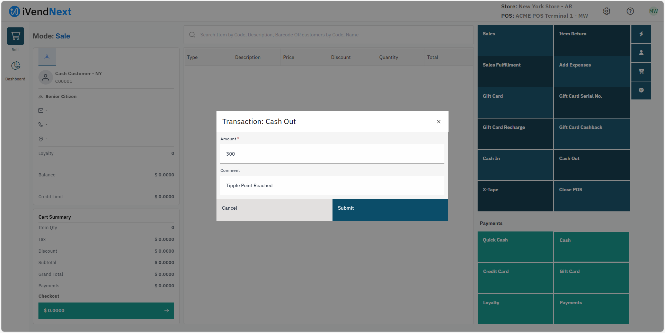Image resolution: width=665 pixels, height=333 pixels.
Task: Click the location pin icon
Action: point(41,139)
